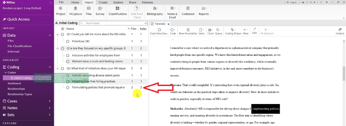Open the View options

(245, 31)
